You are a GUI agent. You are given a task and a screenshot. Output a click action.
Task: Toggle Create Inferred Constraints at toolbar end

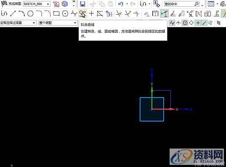pos(224,14)
